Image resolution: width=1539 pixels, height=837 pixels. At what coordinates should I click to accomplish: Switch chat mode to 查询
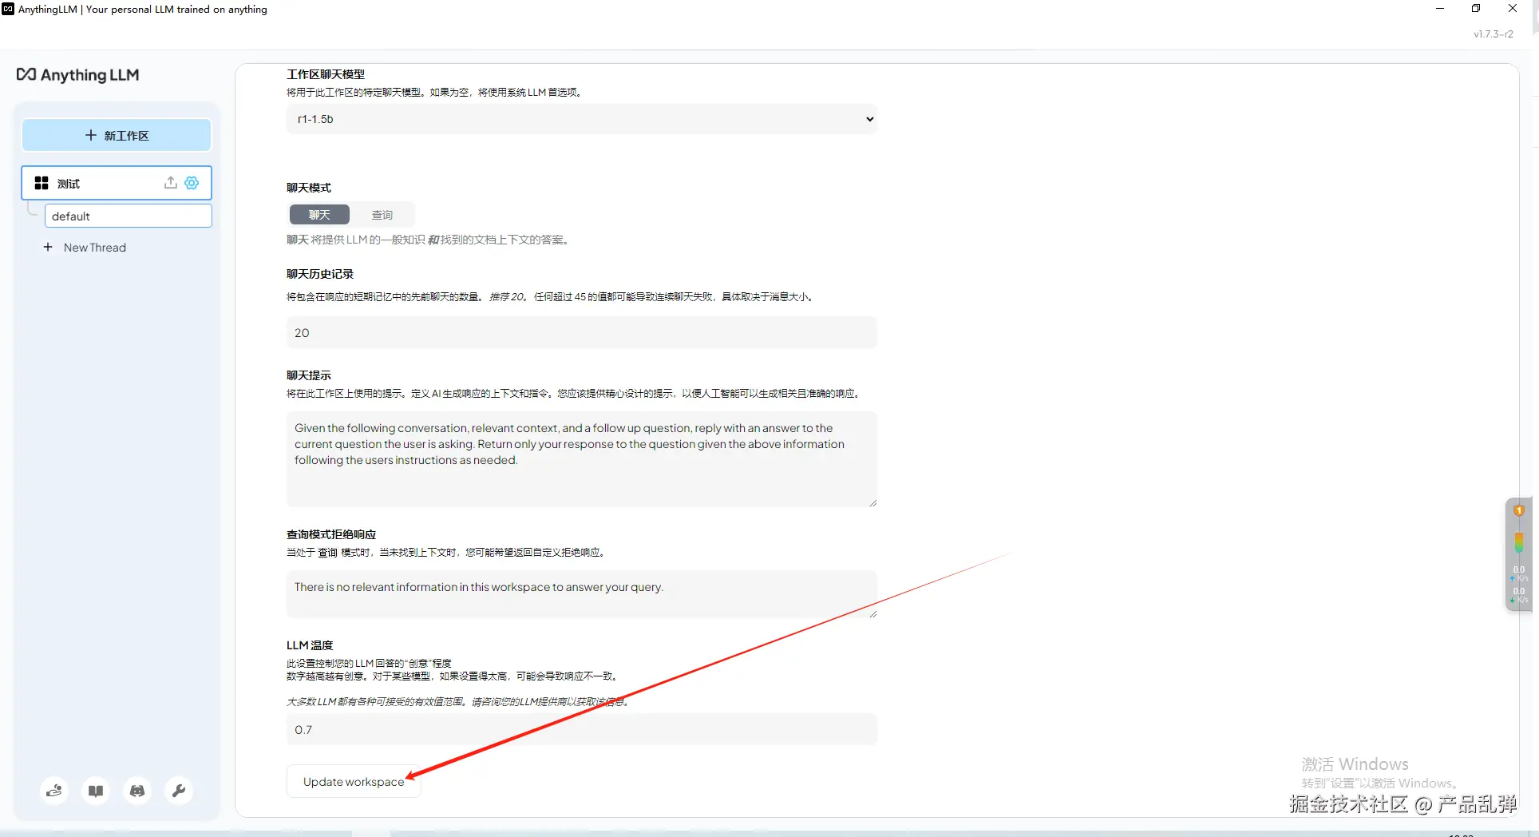pyautogui.click(x=382, y=215)
